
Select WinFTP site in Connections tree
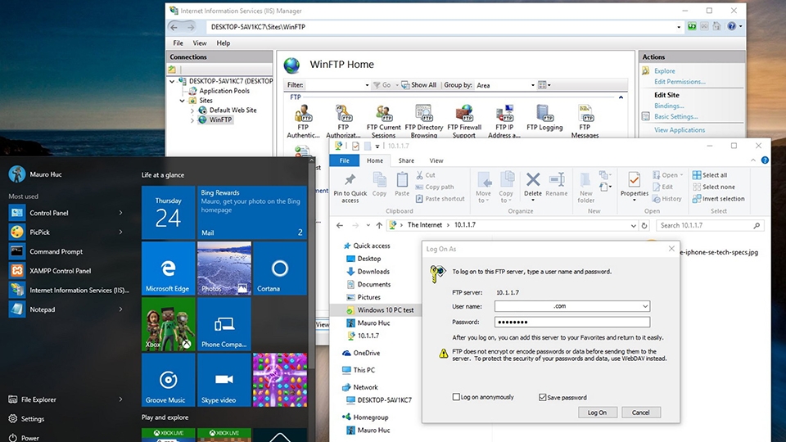pos(220,120)
